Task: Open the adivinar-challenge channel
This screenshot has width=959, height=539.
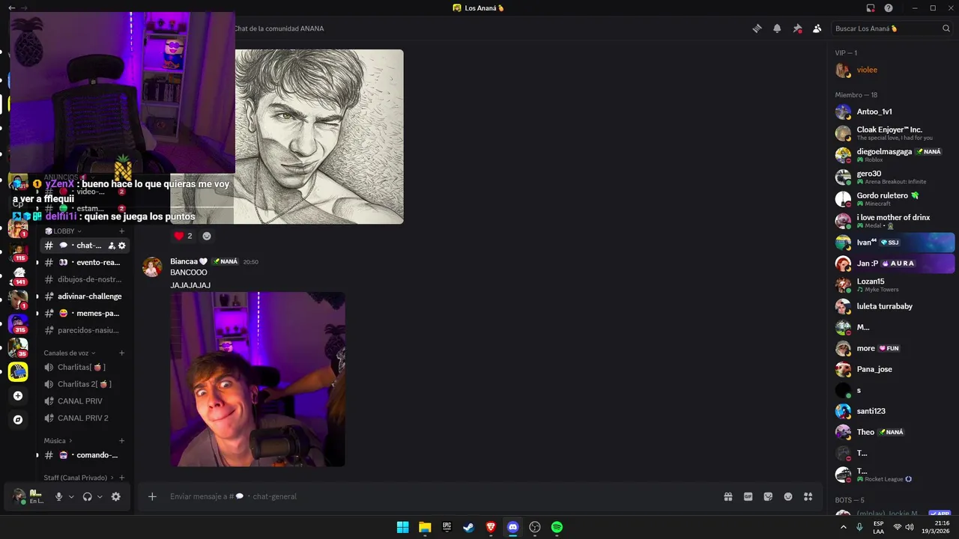Action: point(85,296)
